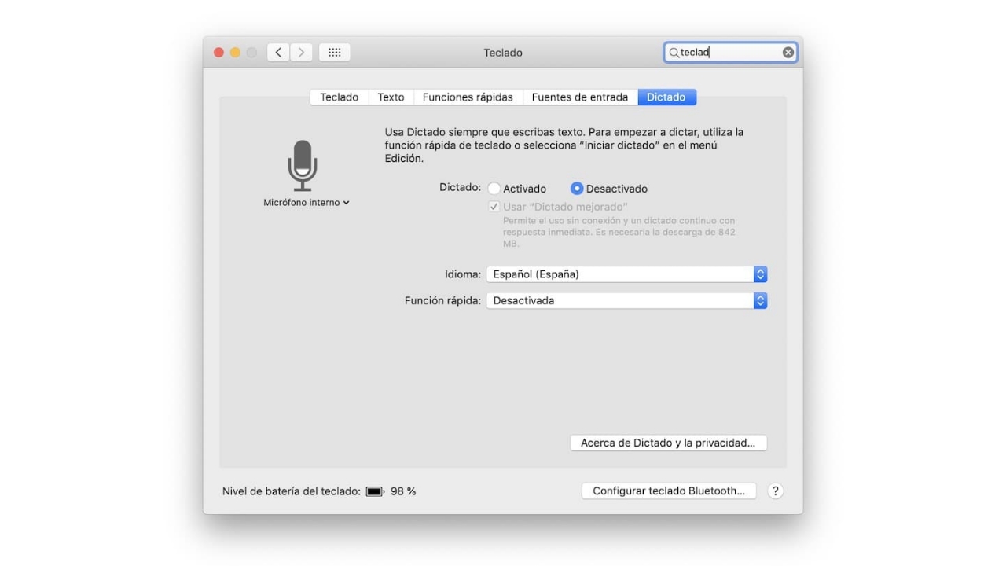1006x566 pixels.
Task: Click the note starting "Permite el uso sin conexión"
Action: (x=619, y=232)
